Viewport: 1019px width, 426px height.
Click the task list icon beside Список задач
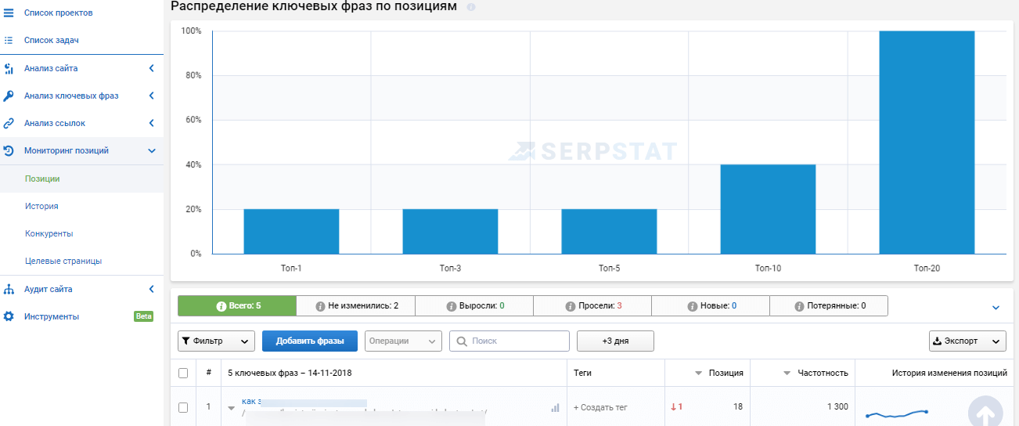click(9, 40)
